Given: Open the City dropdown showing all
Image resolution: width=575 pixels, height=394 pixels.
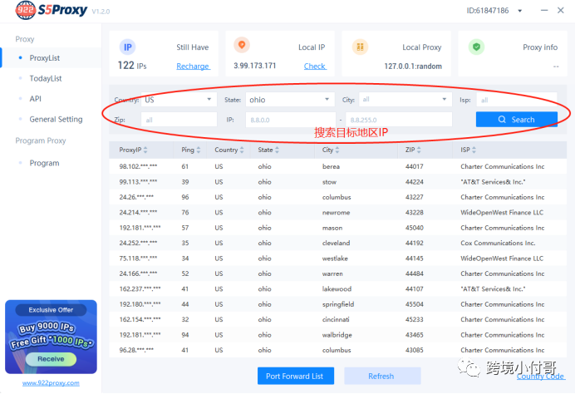Looking at the screenshot, I should (x=405, y=100).
